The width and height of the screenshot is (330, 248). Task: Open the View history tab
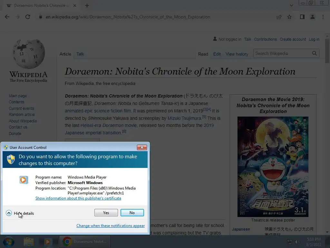[237, 54]
